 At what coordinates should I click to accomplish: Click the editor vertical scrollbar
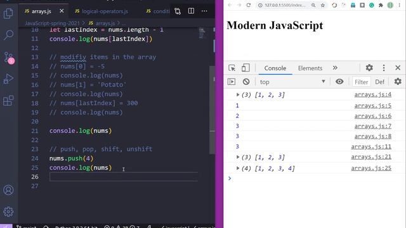click(x=212, y=110)
